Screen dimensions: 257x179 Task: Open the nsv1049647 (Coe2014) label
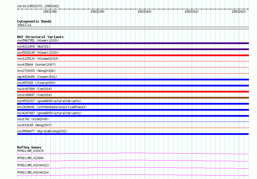[35, 95]
